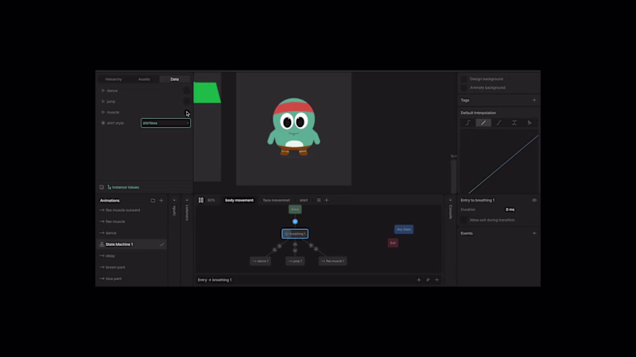The image size is (636, 357).
Task: Expand the jump trigger row
Action: pos(103,102)
